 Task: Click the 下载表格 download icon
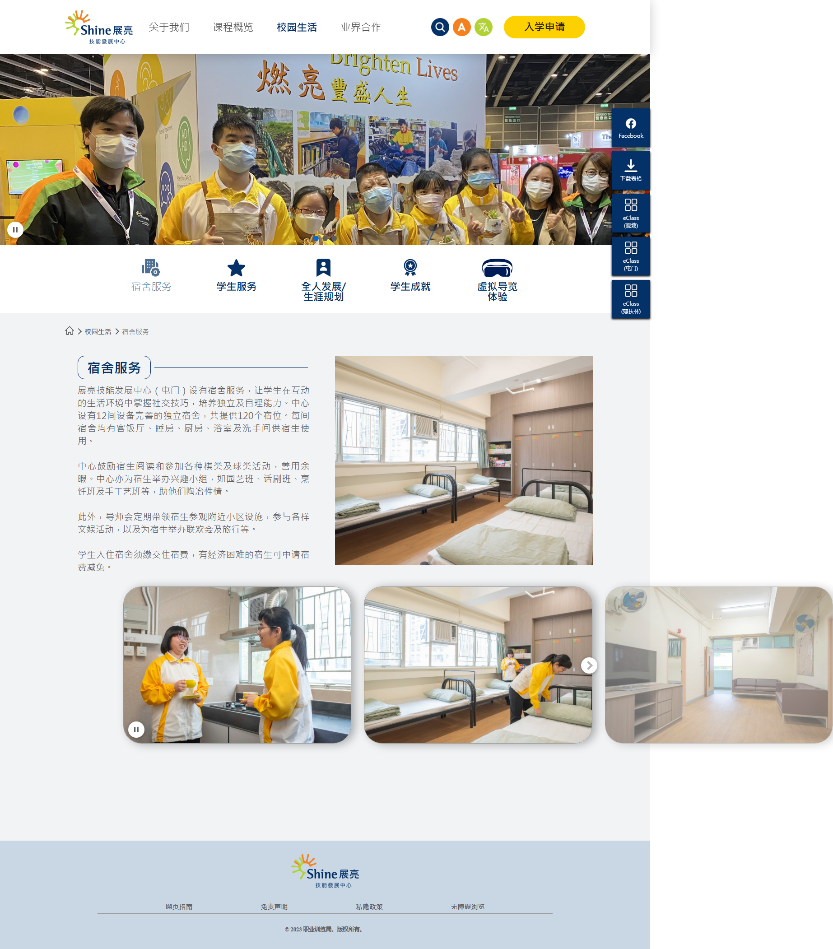[x=630, y=170]
